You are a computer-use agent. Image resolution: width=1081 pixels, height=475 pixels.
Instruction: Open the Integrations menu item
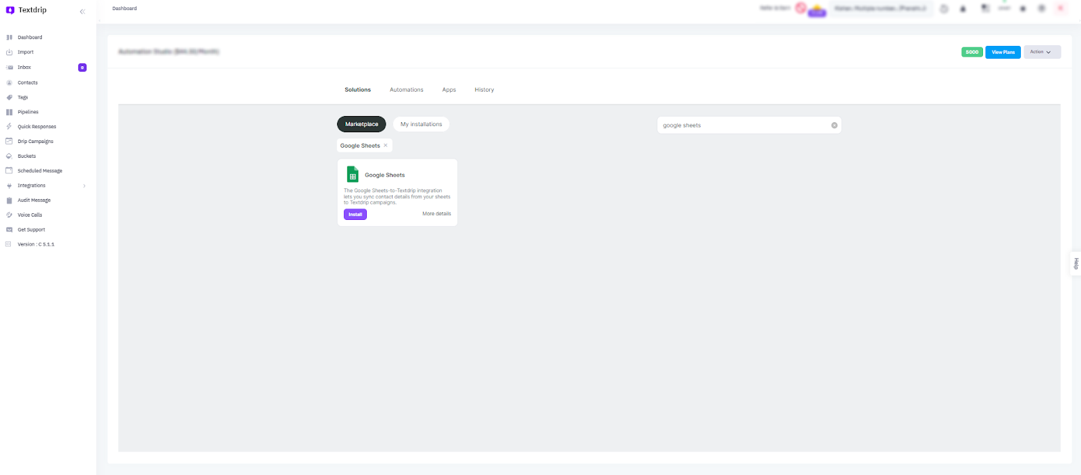pyautogui.click(x=32, y=186)
